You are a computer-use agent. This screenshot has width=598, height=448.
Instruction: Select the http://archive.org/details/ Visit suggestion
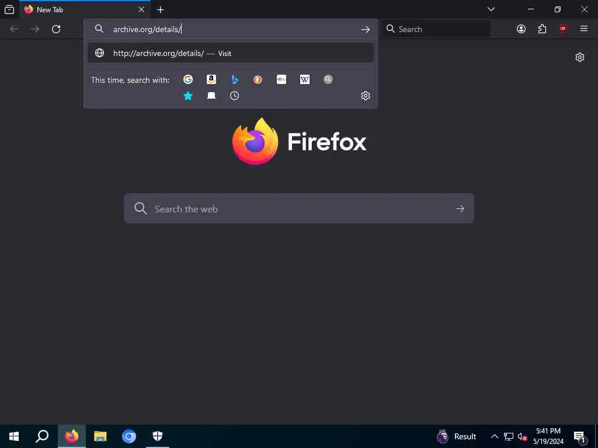[230, 53]
